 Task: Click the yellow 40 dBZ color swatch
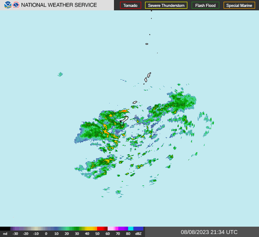coord(91,228)
